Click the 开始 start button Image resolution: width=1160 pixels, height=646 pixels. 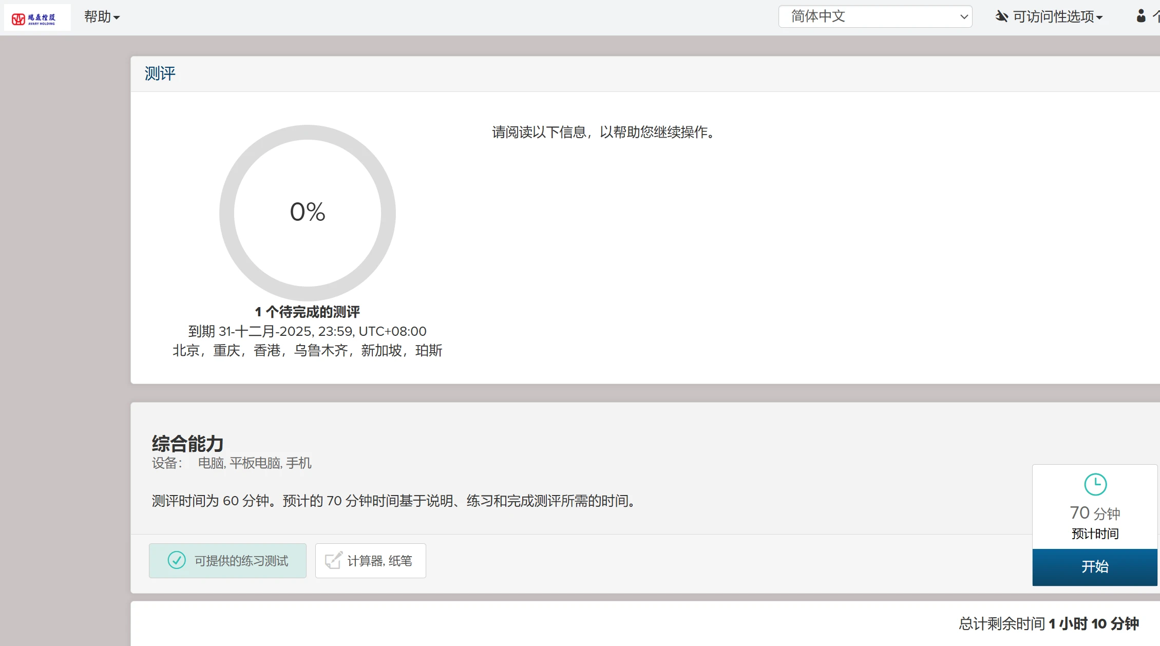click(1094, 567)
